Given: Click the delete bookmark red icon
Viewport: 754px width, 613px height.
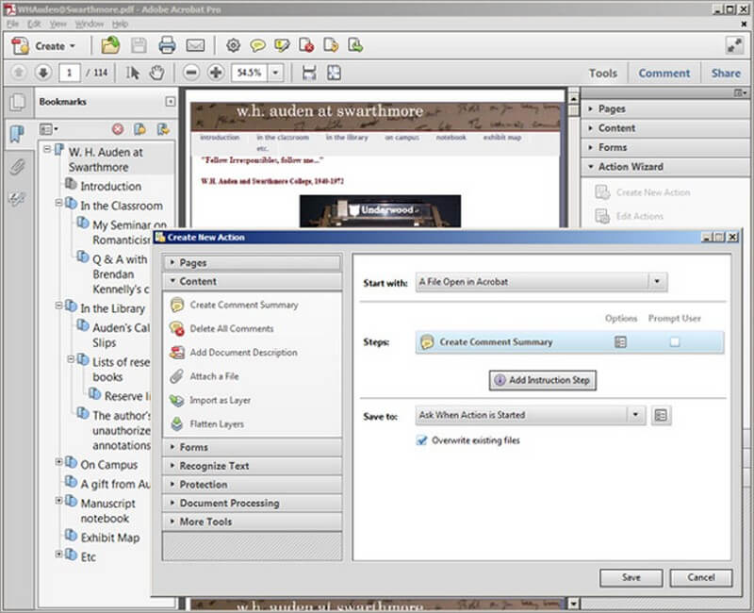Looking at the screenshot, I should point(117,129).
